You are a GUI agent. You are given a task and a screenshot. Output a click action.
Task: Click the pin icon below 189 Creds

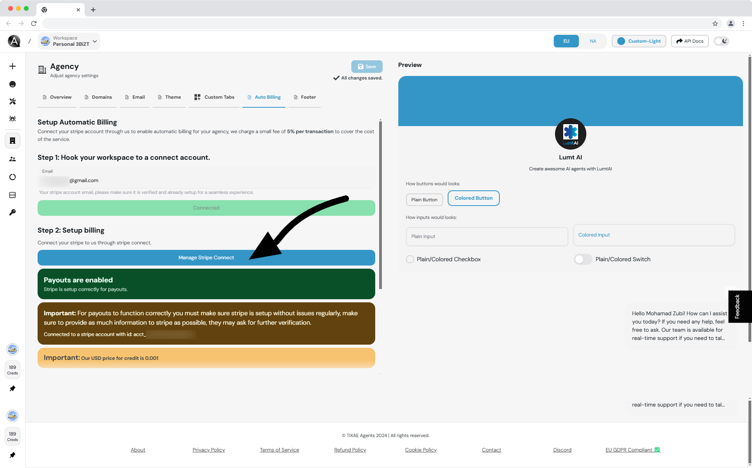click(13, 388)
